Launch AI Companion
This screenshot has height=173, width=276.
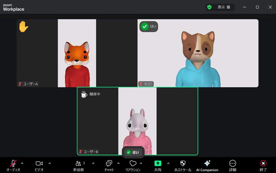point(207,165)
